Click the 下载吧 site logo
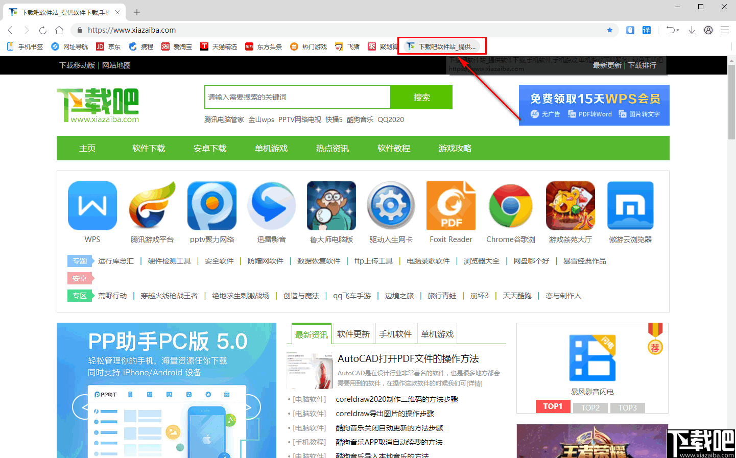This screenshot has width=736, height=458. pos(98,105)
